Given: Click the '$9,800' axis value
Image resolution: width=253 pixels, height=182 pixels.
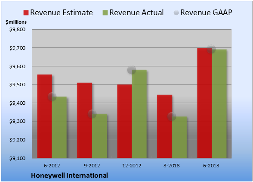Looking at the screenshot, I should point(17,29).
